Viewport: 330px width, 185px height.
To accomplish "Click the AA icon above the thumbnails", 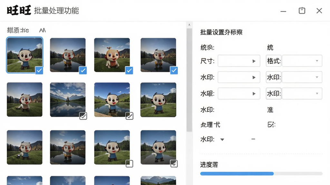I will (x=42, y=31).
